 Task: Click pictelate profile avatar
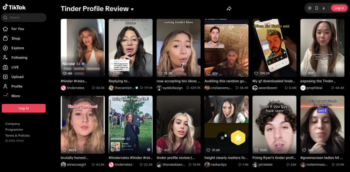tap(255, 165)
